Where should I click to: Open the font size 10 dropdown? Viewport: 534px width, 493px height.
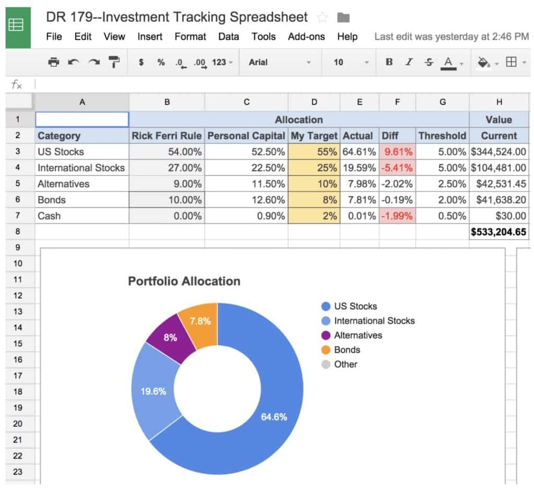click(x=351, y=62)
